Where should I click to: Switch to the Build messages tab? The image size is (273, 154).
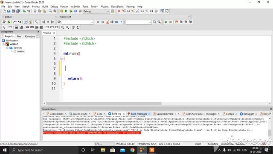pos(139,114)
